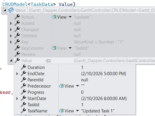155x116 pixels.
Task: Open visualizer dropdown arrow for TaskName
Action: coord(77,111)
